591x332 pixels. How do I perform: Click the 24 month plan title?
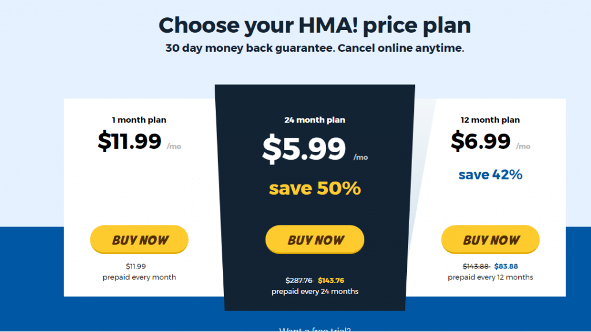click(x=315, y=120)
